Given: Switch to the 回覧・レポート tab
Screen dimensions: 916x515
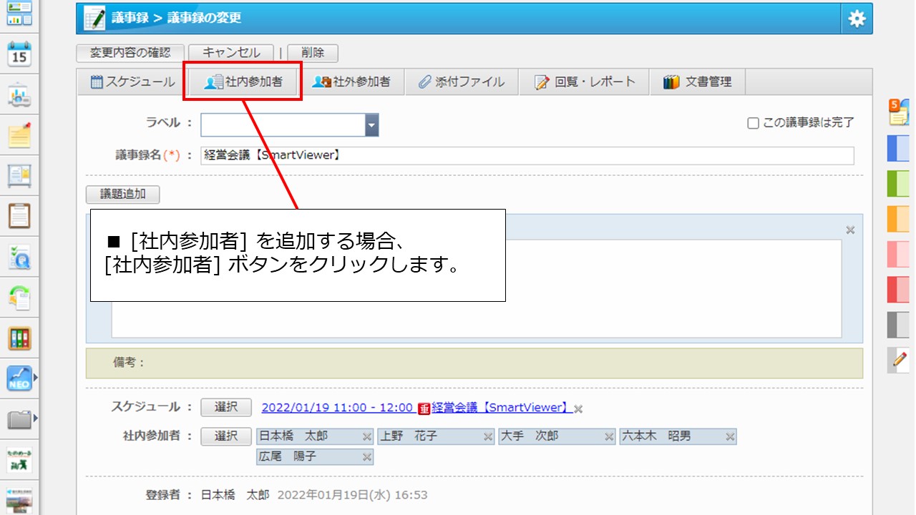Looking at the screenshot, I should 585,82.
